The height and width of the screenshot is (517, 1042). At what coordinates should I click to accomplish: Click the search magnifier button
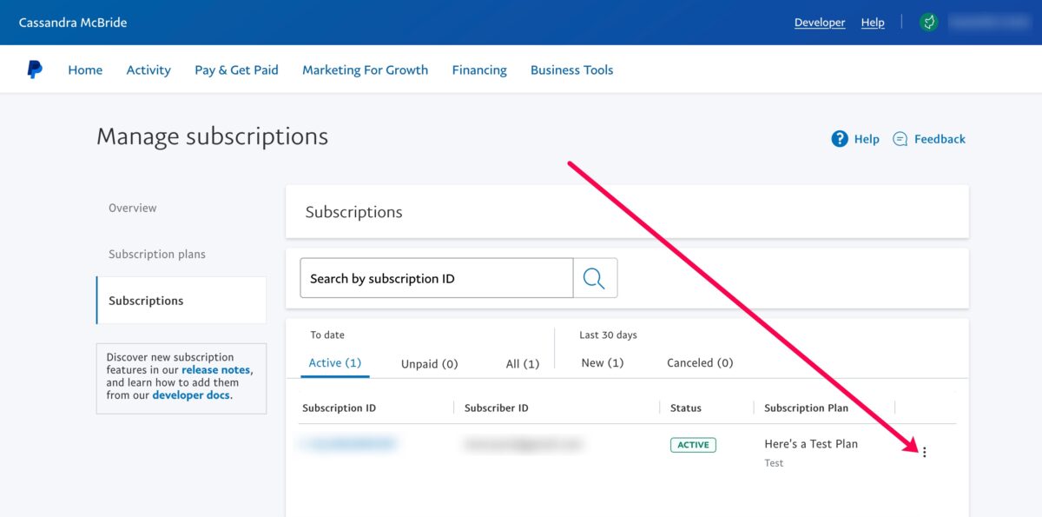pos(595,278)
